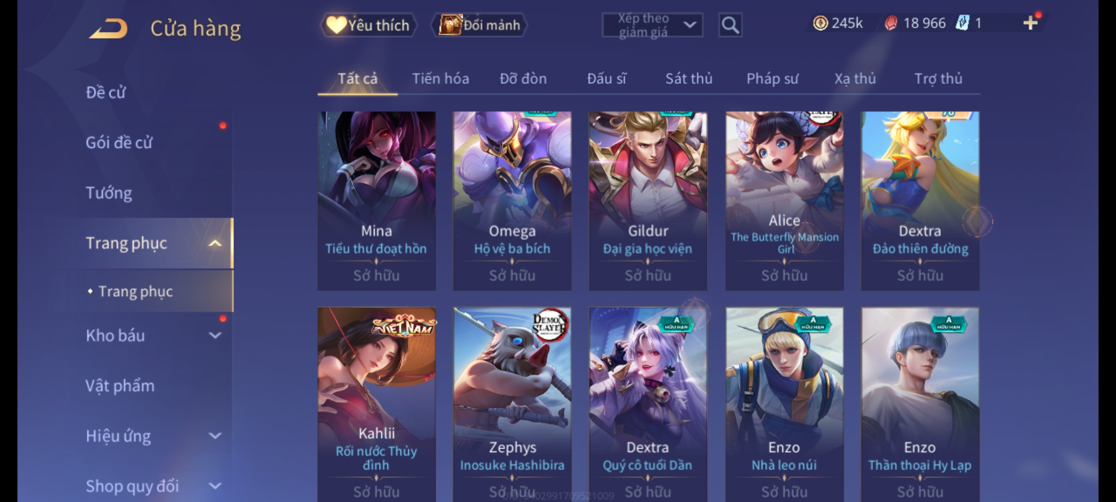This screenshot has width=1116, height=502.
Task: Switch to the Pháp sư tab
Action: coord(772,79)
